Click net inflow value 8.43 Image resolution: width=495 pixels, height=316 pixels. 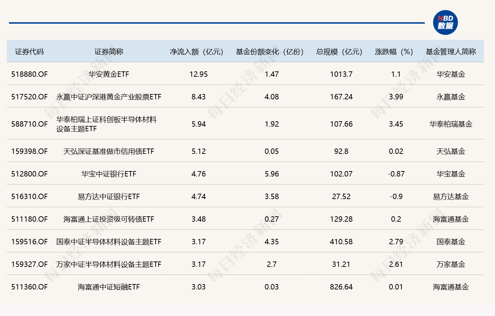pyautogui.click(x=199, y=97)
